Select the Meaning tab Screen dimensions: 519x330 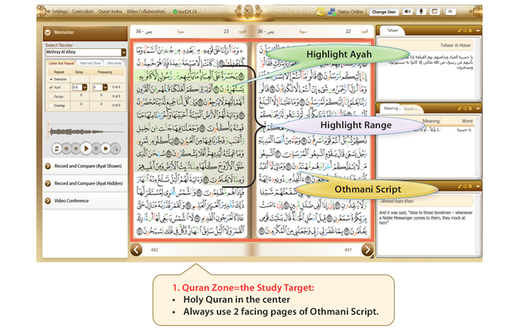point(392,108)
